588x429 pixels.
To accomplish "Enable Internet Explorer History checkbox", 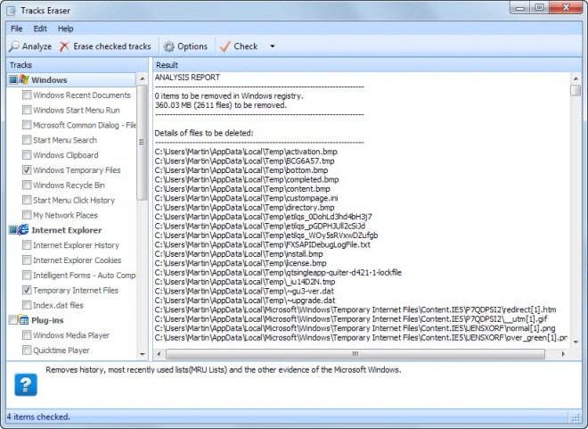I will pyautogui.click(x=27, y=245).
